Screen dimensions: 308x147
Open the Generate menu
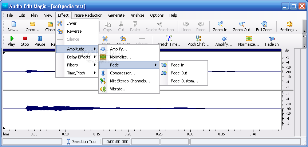(x=117, y=15)
